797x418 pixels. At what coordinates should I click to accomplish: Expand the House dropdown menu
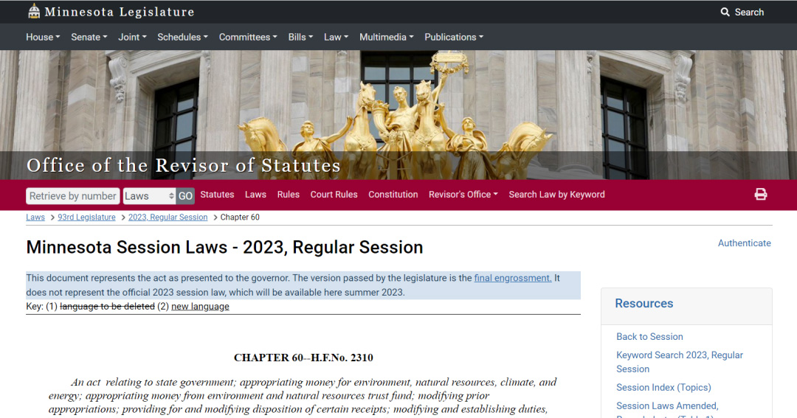click(x=43, y=37)
